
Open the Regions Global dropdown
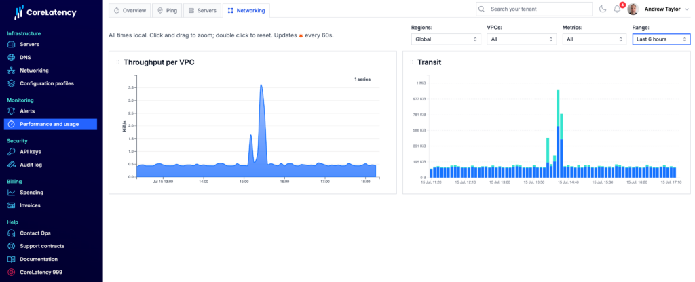click(x=446, y=39)
